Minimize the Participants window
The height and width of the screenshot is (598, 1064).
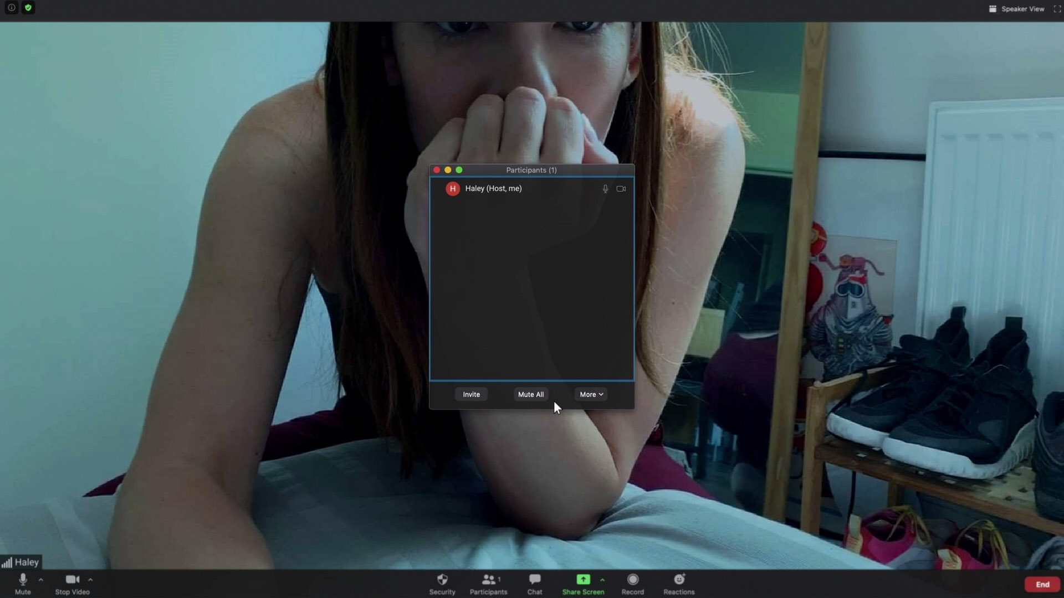click(x=448, y=170)
